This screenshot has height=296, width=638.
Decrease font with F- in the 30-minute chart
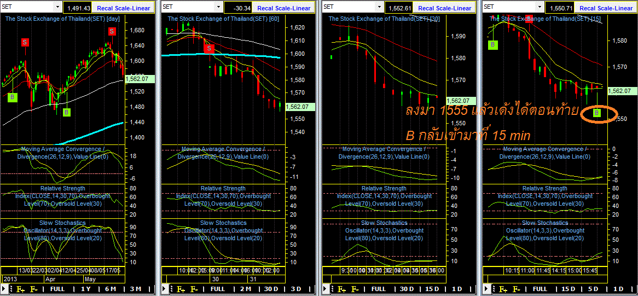click(x=355, y=289)
